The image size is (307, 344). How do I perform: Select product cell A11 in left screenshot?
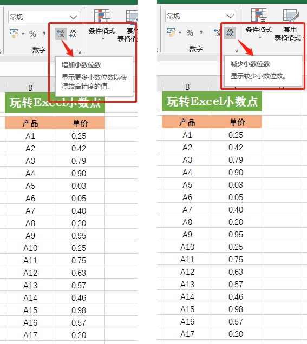[30, 260]
